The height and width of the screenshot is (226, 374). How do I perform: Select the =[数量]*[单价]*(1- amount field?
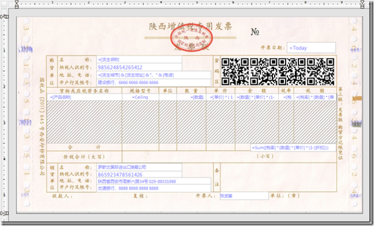click(x=257, y=97)
